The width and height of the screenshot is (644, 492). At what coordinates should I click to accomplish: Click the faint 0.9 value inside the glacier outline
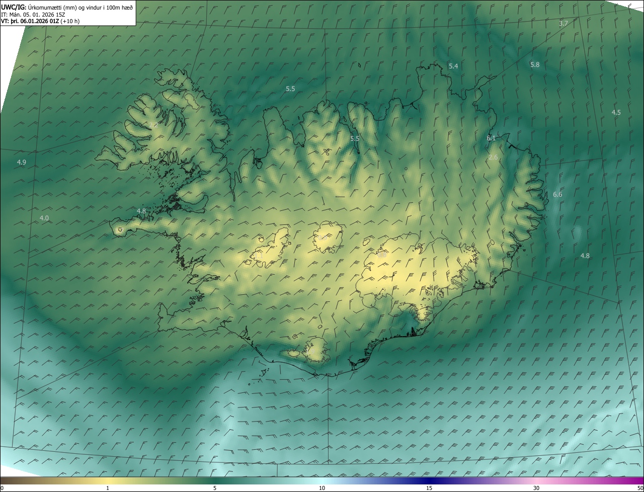tap(323, 237)
